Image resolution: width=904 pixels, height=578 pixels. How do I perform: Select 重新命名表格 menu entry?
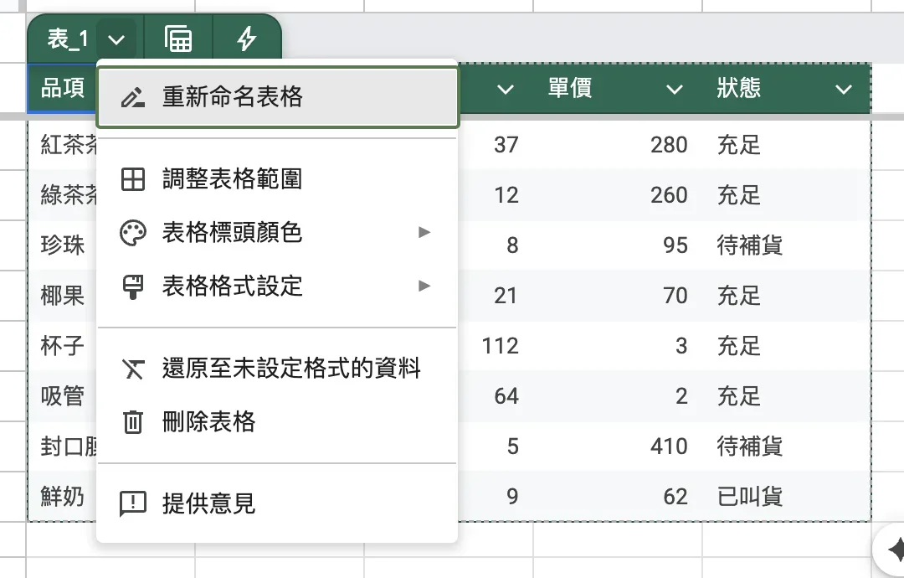(277, 97)
